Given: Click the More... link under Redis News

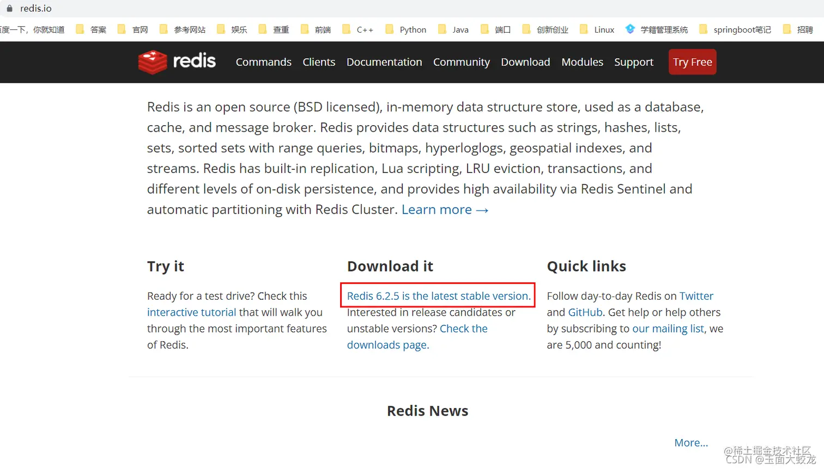Looking at the screenshot, I should coord(691,443).
